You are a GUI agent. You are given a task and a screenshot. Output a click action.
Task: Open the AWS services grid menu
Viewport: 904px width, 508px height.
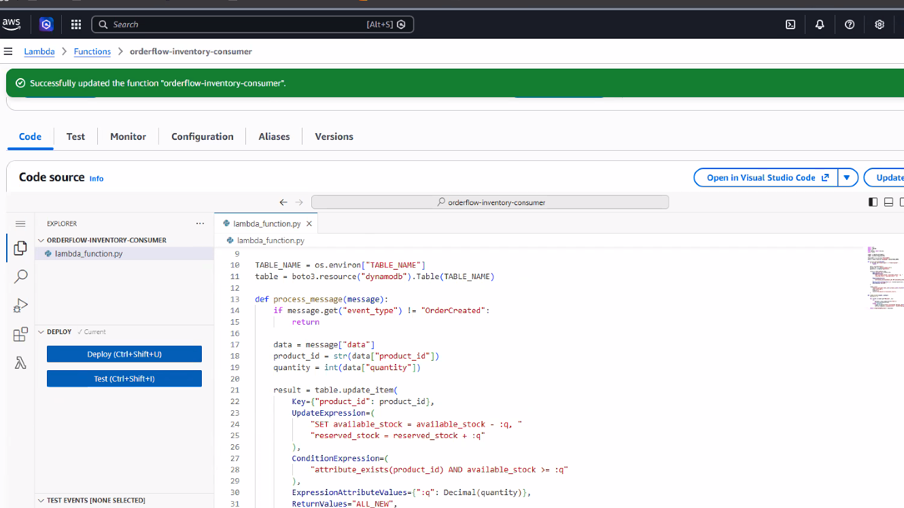76,24
